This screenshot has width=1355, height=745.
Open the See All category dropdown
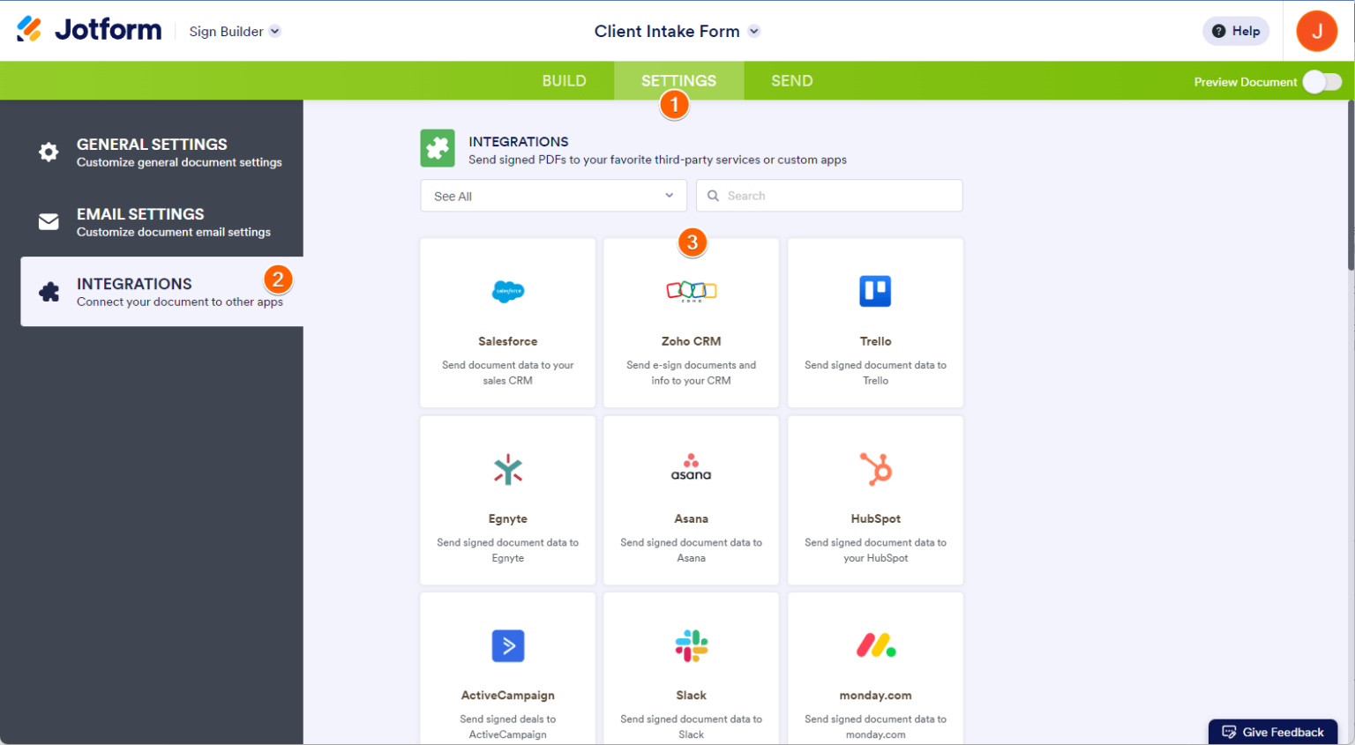553,195
